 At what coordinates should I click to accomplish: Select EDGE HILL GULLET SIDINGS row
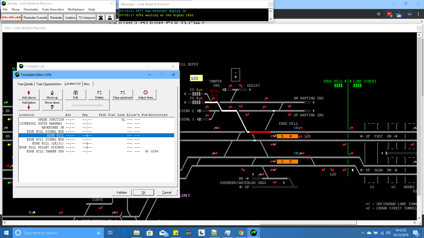point(96,147)
